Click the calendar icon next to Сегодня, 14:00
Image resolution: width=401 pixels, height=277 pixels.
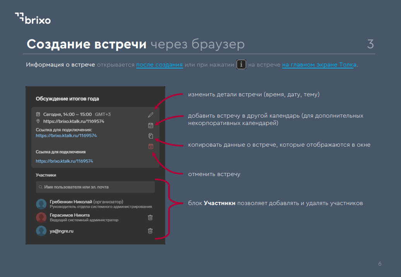click(x=38, y=115)
